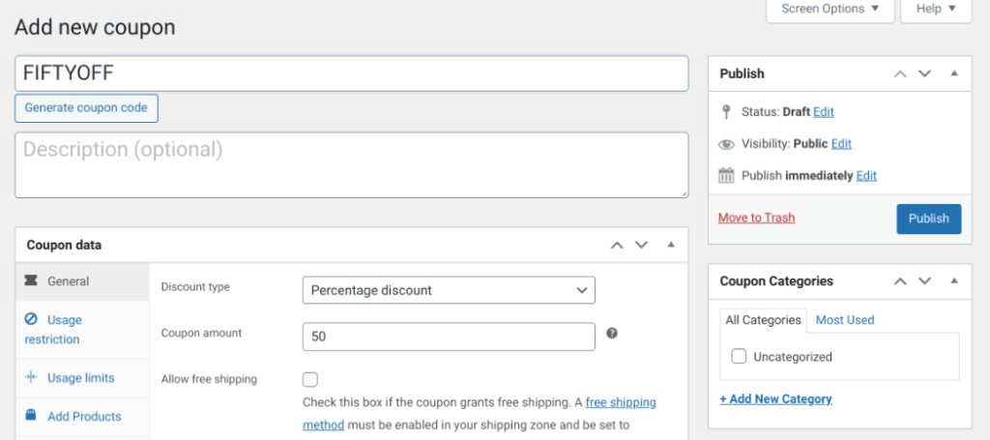Click the FIFTYOFF coupon code field
The image size is (990, 440).
(352, 73)
